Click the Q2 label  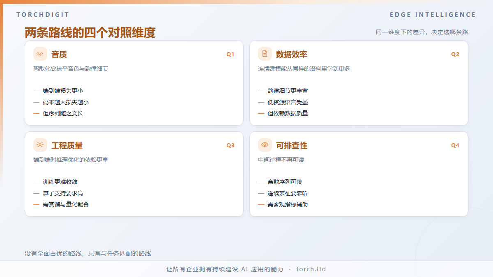click(x=455, y=54)
